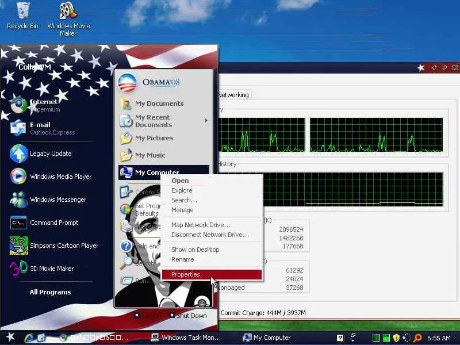This screenshot has height=345, width=460.
Task: Click Commit Charge: 444M / 3937M status
Action: click(x=263, y=313)
